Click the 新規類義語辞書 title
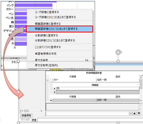 click(94, 73)
